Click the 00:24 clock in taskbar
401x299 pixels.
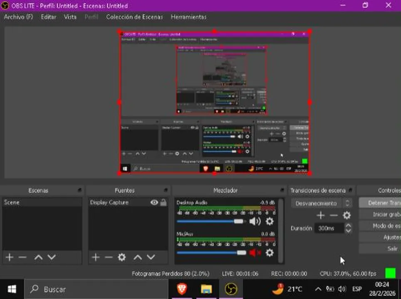382,284
